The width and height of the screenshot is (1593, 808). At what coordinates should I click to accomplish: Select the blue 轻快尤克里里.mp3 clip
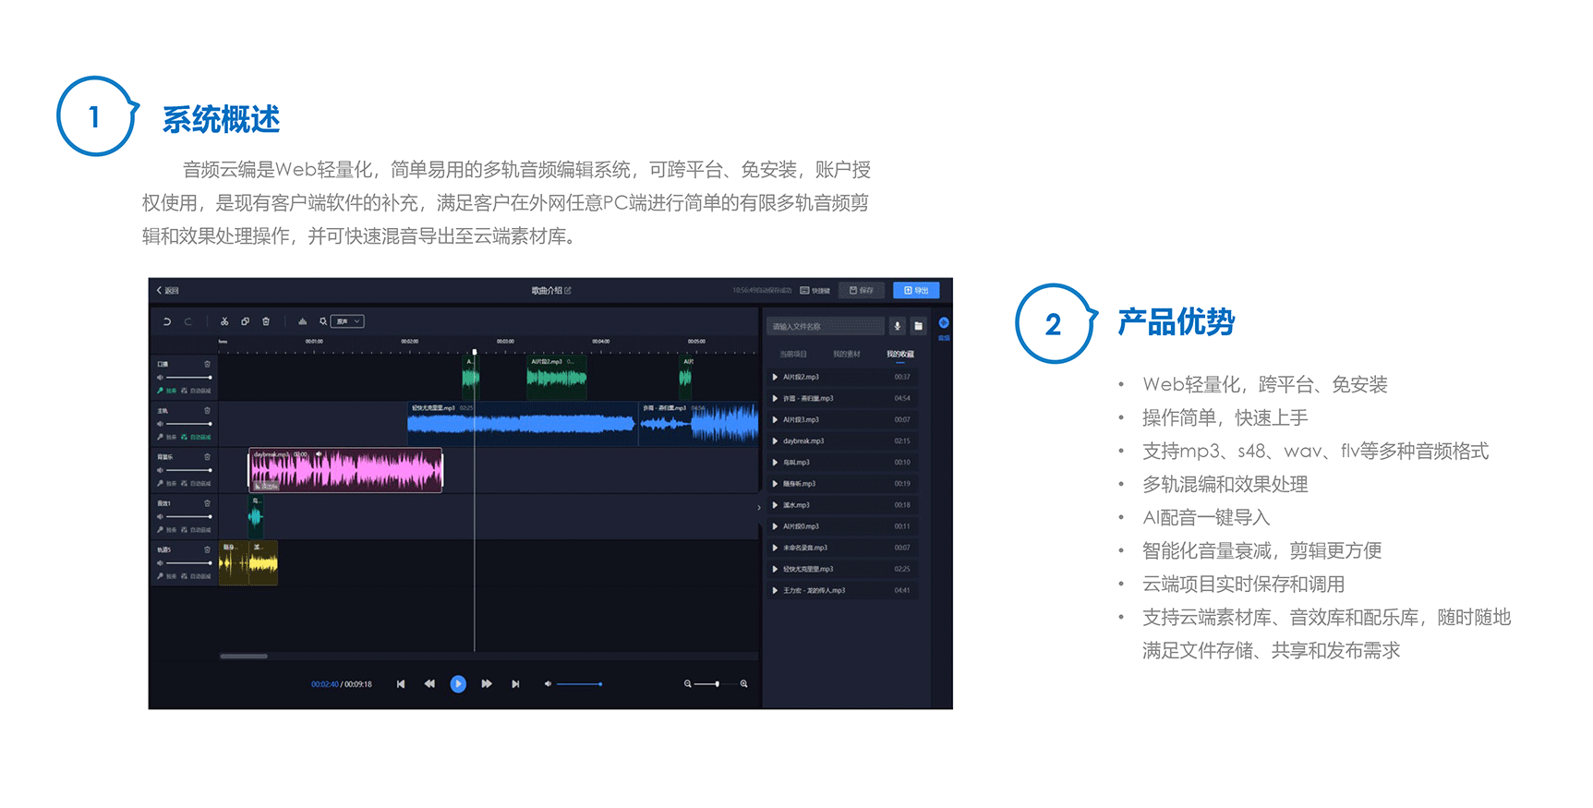pyautogui.click(x=521, y=424)
